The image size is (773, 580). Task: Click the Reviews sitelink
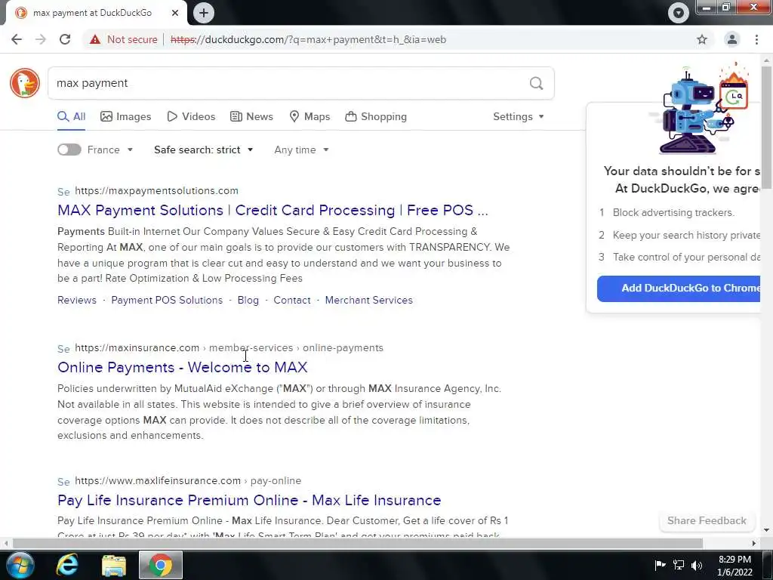click(x=77, y=300)
